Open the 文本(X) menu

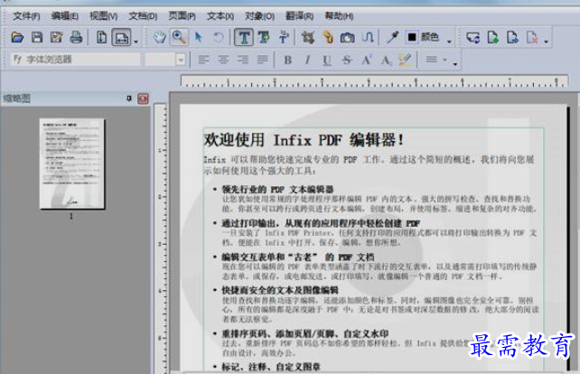220,16
